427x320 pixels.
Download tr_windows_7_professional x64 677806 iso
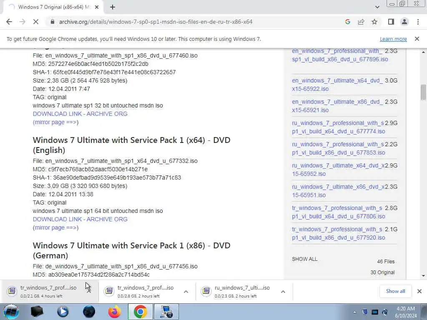click(338, 212)
